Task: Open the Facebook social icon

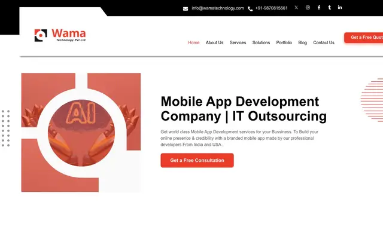Action: (319, 8)
